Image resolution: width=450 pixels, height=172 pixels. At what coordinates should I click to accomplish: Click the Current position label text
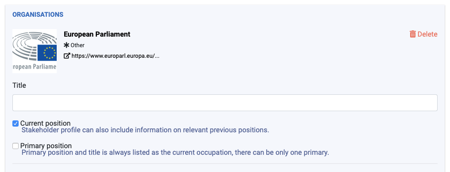45,123
